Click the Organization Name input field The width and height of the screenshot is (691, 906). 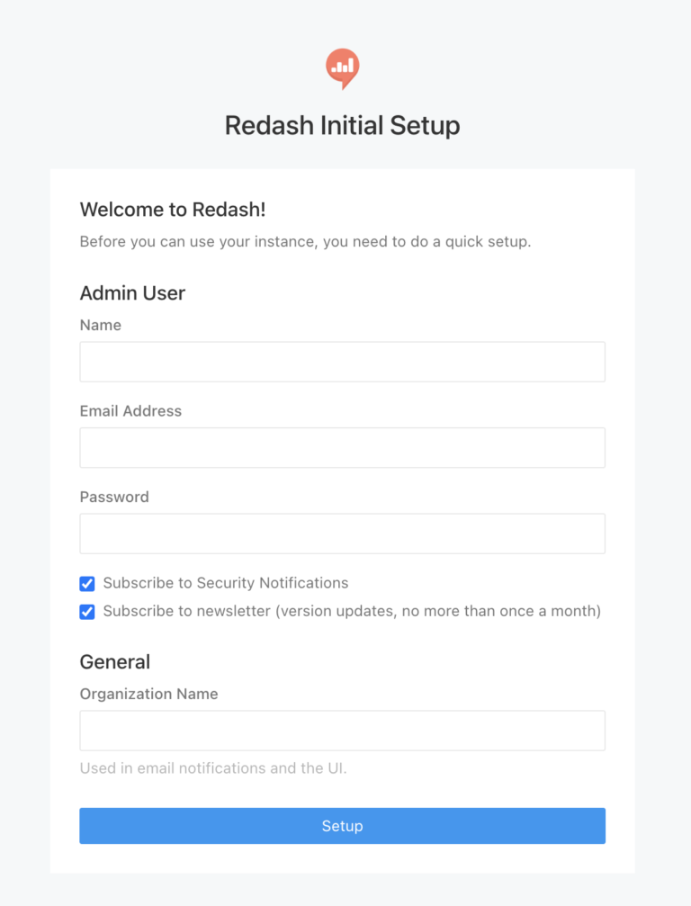[x=342, y=730]
